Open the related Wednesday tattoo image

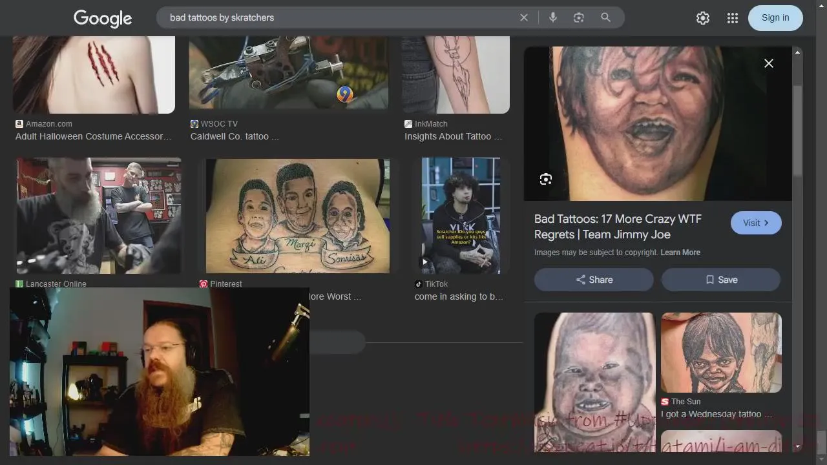(x=721, y=353)
